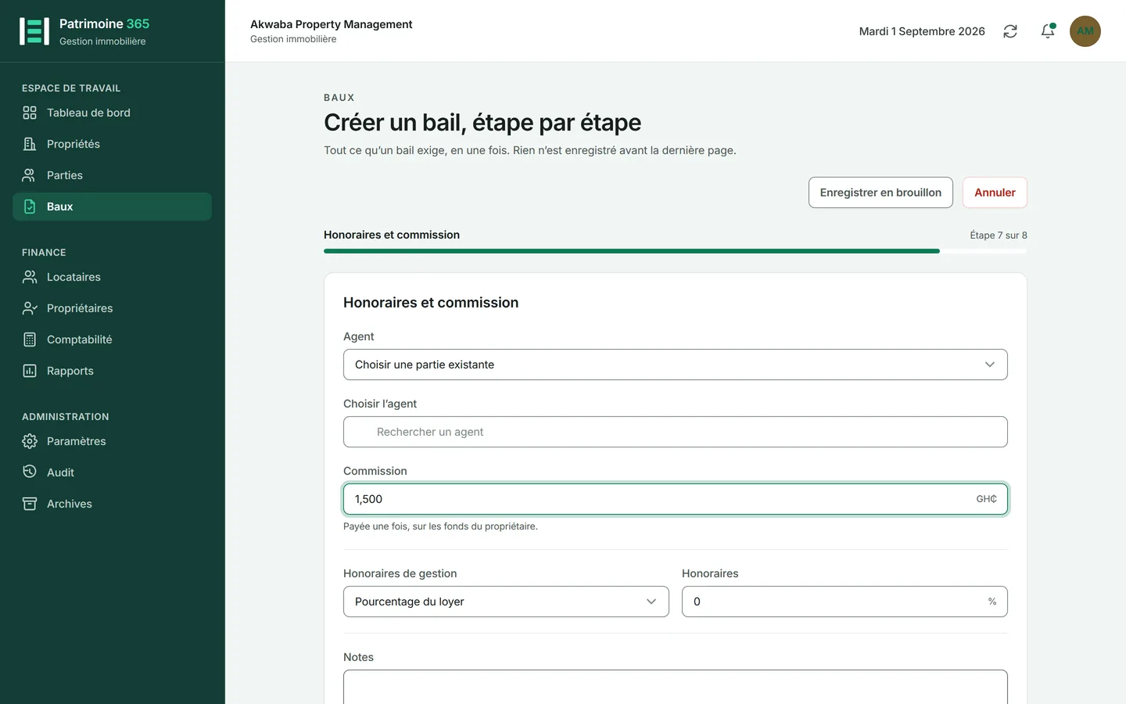Click the 'Choisir l'agent' label
Screen dimensions: 1126x704
pos(380,404)
